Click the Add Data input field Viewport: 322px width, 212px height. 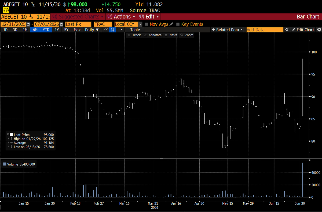click(x=265, y=30)
